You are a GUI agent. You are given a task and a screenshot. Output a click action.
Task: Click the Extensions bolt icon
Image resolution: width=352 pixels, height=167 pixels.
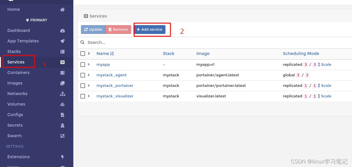62,157
